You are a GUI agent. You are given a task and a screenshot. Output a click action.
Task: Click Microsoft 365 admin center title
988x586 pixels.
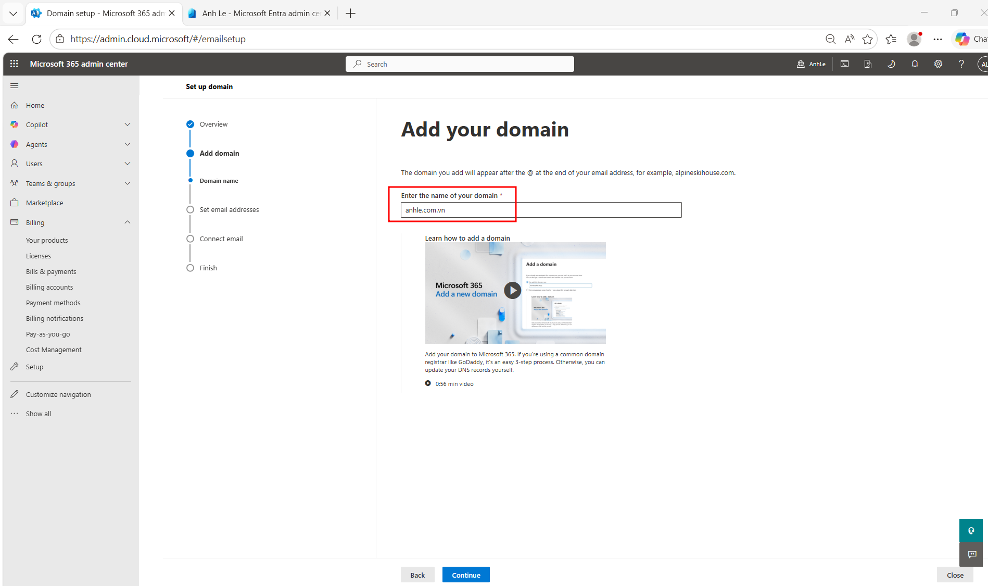click(79, 64)
